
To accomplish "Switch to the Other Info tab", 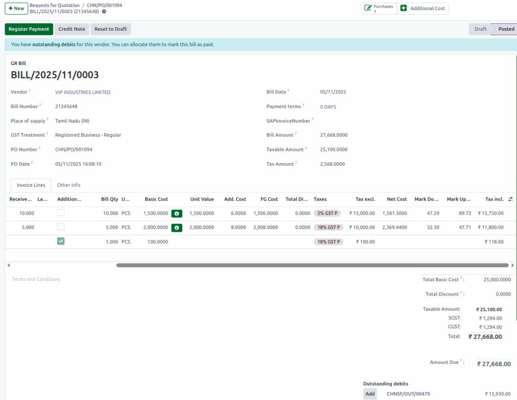I will click(69, 185).
